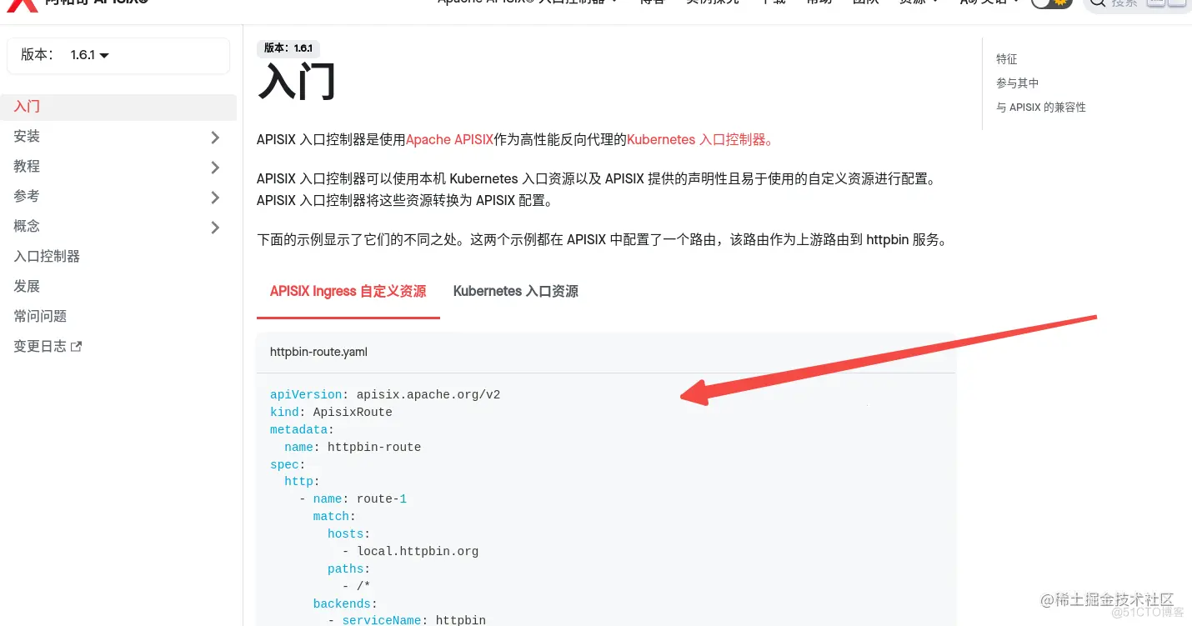Expand the 教程 sidebar section chevron
Screen dimensions: 1192x626
(215, 167)
